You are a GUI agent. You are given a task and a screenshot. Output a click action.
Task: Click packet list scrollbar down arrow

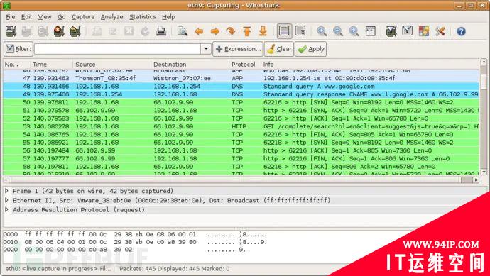tap(484, 172)
